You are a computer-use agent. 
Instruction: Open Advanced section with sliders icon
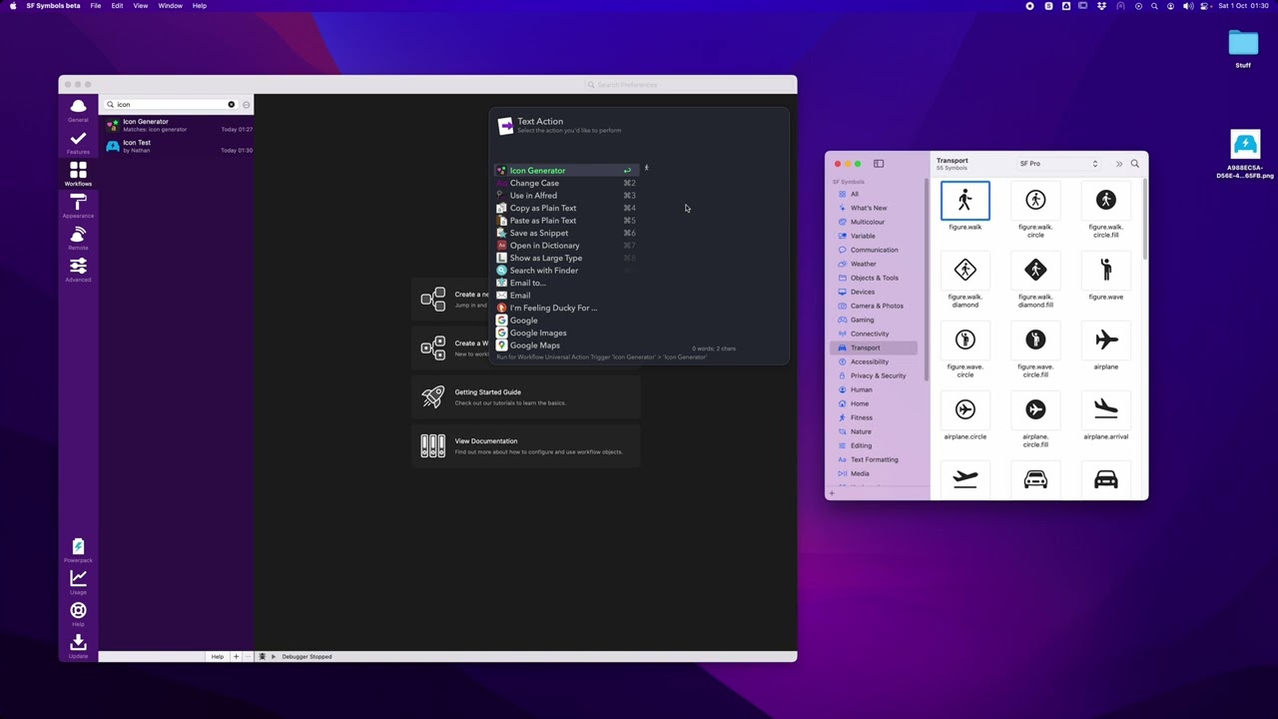[x=78, y=270]
